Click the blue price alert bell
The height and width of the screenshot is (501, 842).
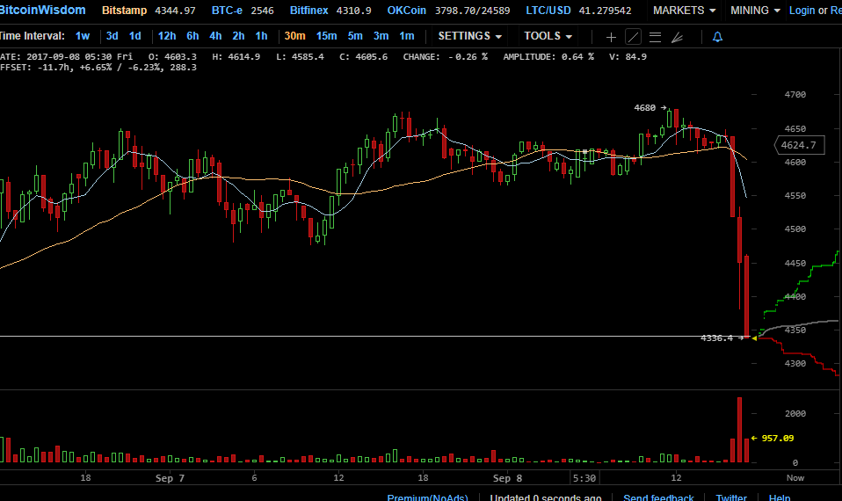pyautogui.click(x=717, y=37)
